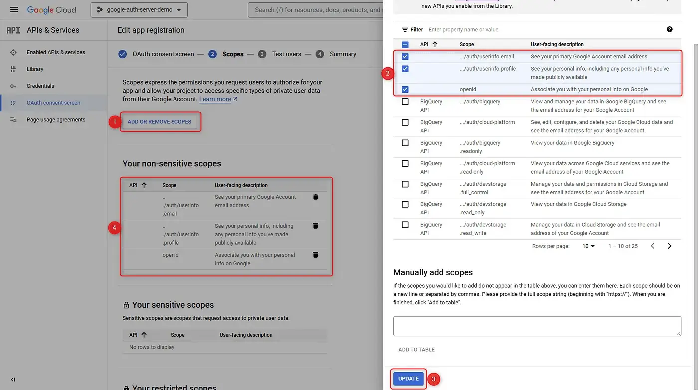This screenshot has width=698, height=390.
Task: Check the auth/cloud-platform scope
Action: pyautogui.click(x=405, y=122)
